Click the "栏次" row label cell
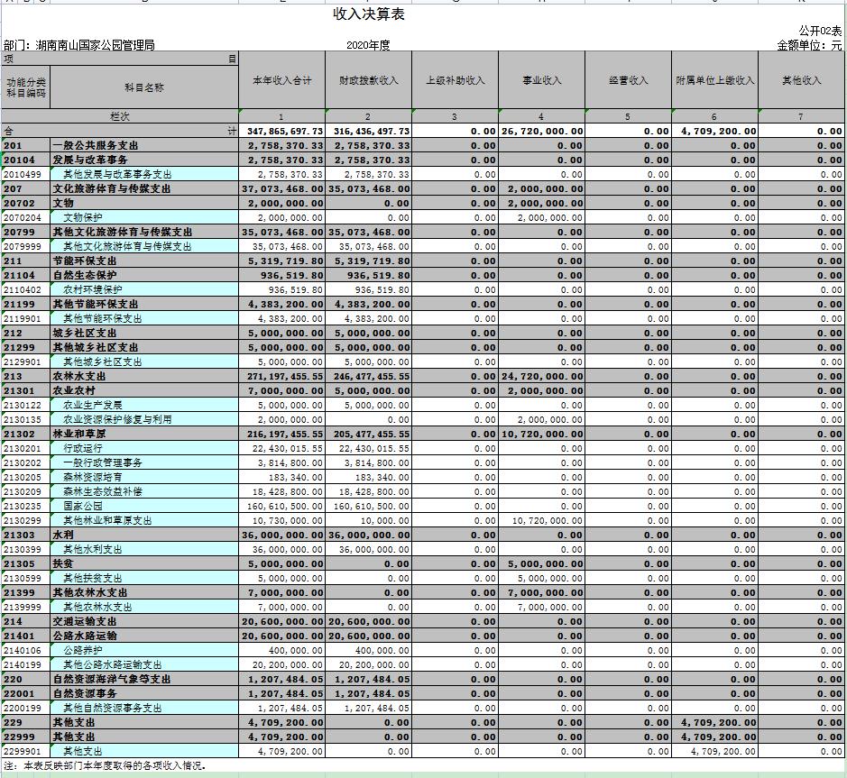 pos(120,116)
